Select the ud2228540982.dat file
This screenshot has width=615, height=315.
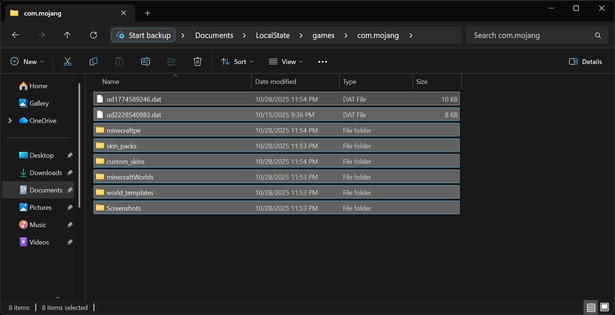coord(276,114)
